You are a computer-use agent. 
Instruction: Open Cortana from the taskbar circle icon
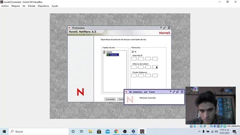[x=73, y=132]
